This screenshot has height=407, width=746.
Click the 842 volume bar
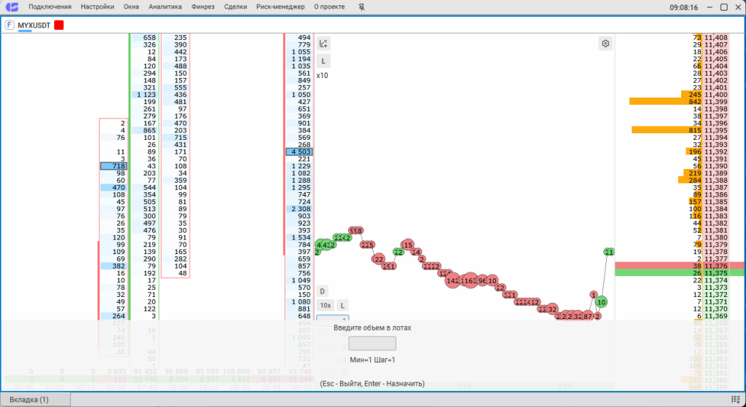(666, 102)
